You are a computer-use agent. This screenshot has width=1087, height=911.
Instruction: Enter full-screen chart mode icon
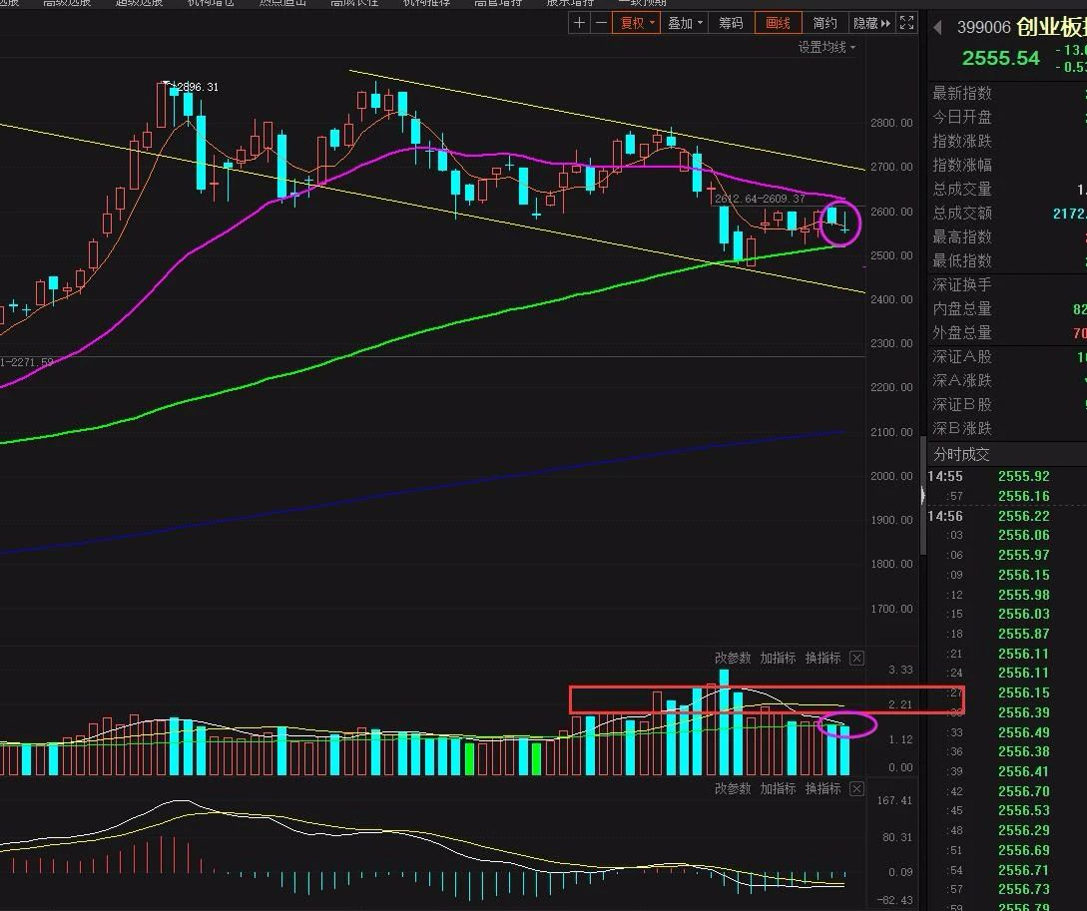pyautogui.click(x=906, y=23)
